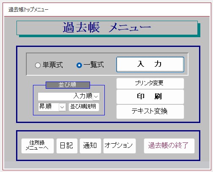Click the 一覧式 label text
213x172 pixels.
pos(93,65)
